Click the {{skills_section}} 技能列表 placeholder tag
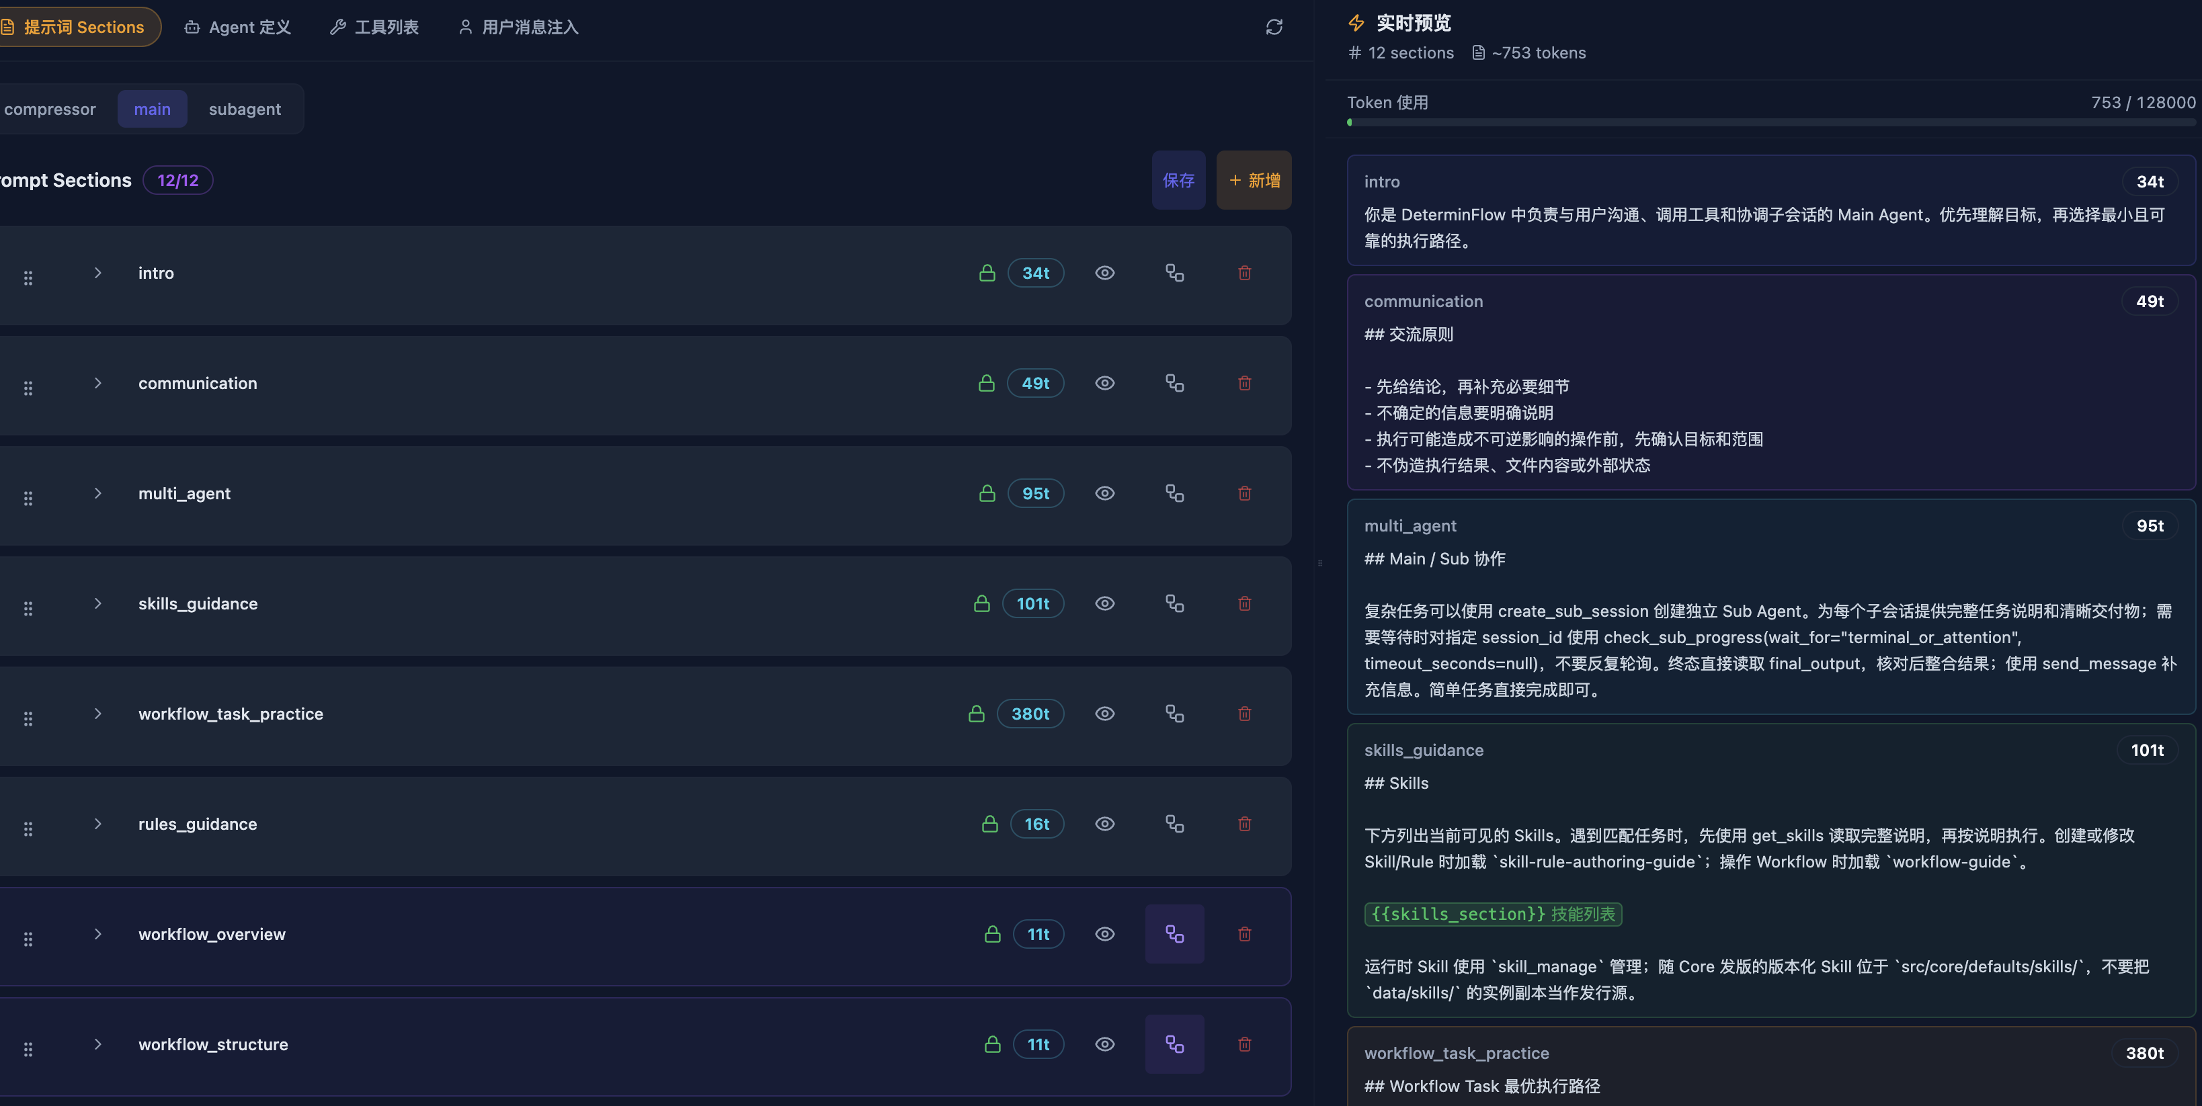The image size is (2202, 1106). tap(1492, 914)
